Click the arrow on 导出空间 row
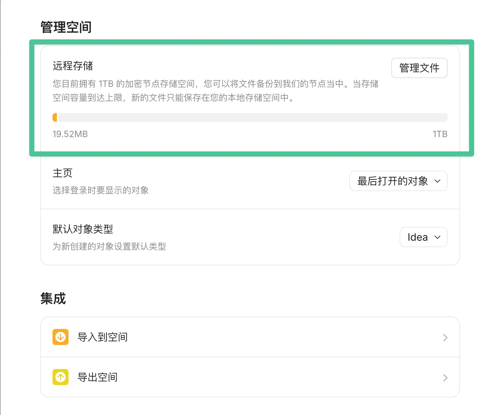Viewport: 498px width, 415px height. click(x=445, y=378)
